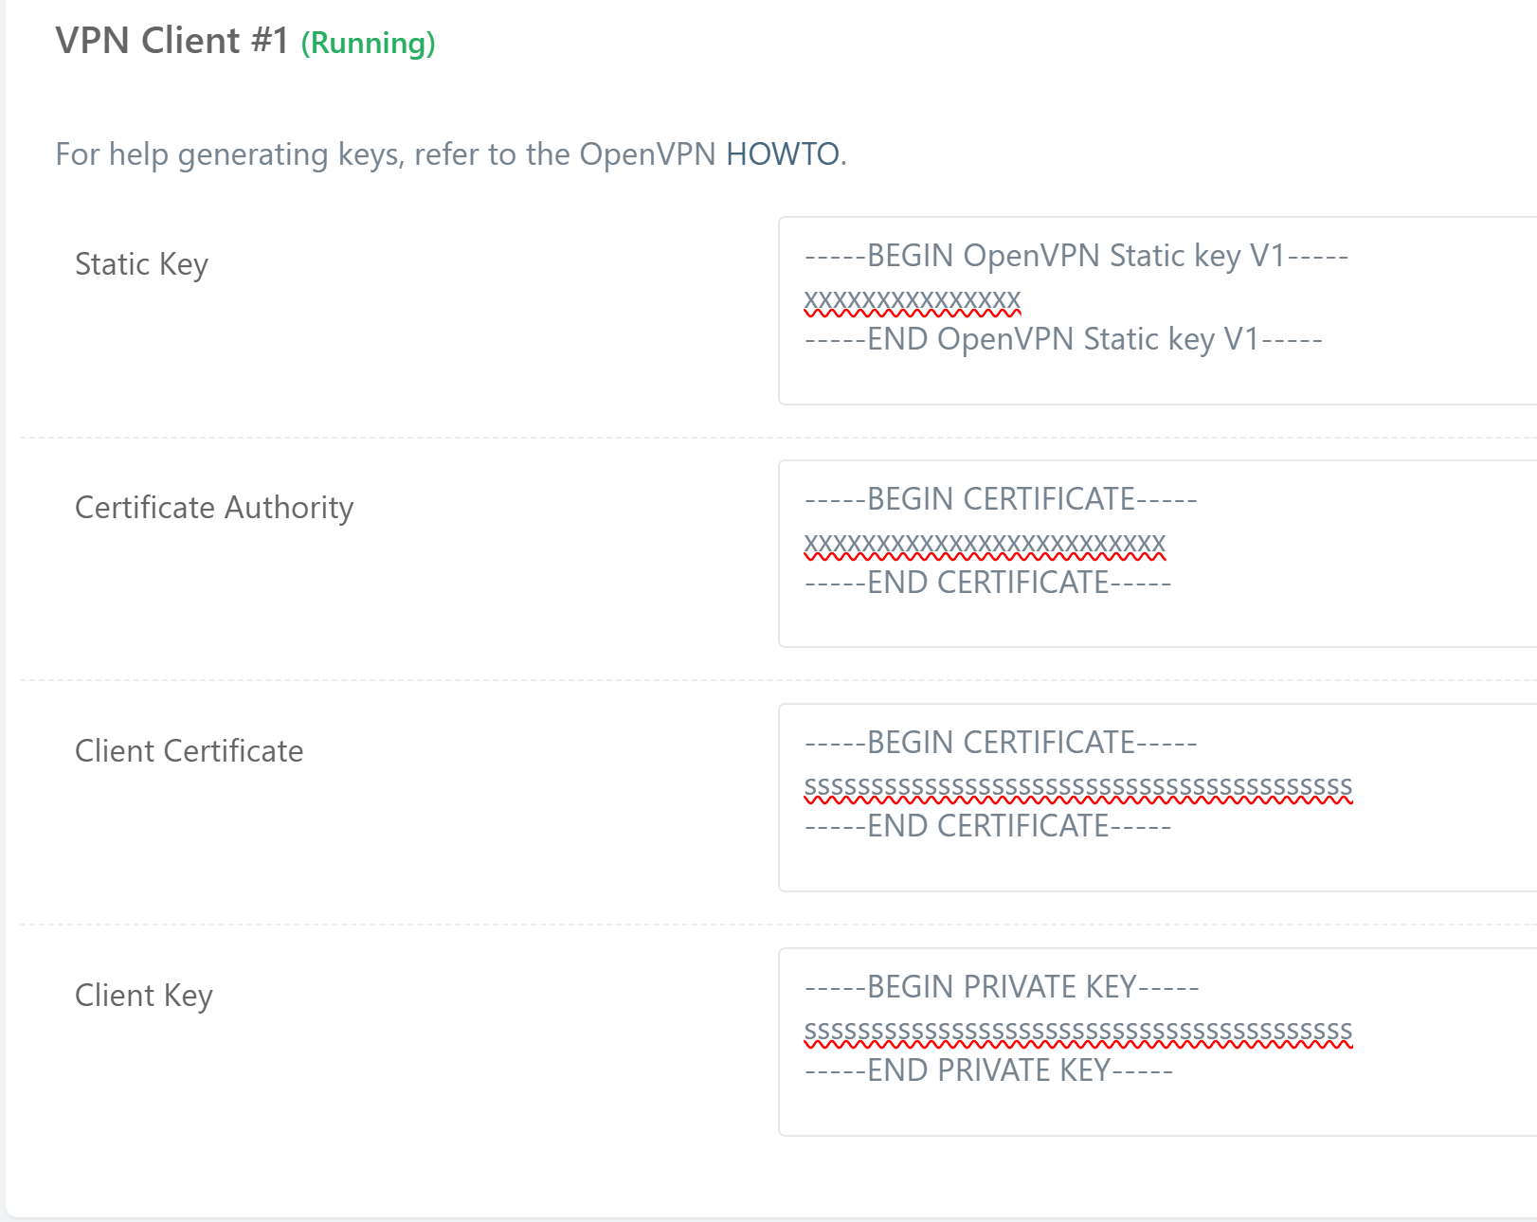Click the green Running status text
This screenshot has width=1537, height=1222.
(368, 43)
